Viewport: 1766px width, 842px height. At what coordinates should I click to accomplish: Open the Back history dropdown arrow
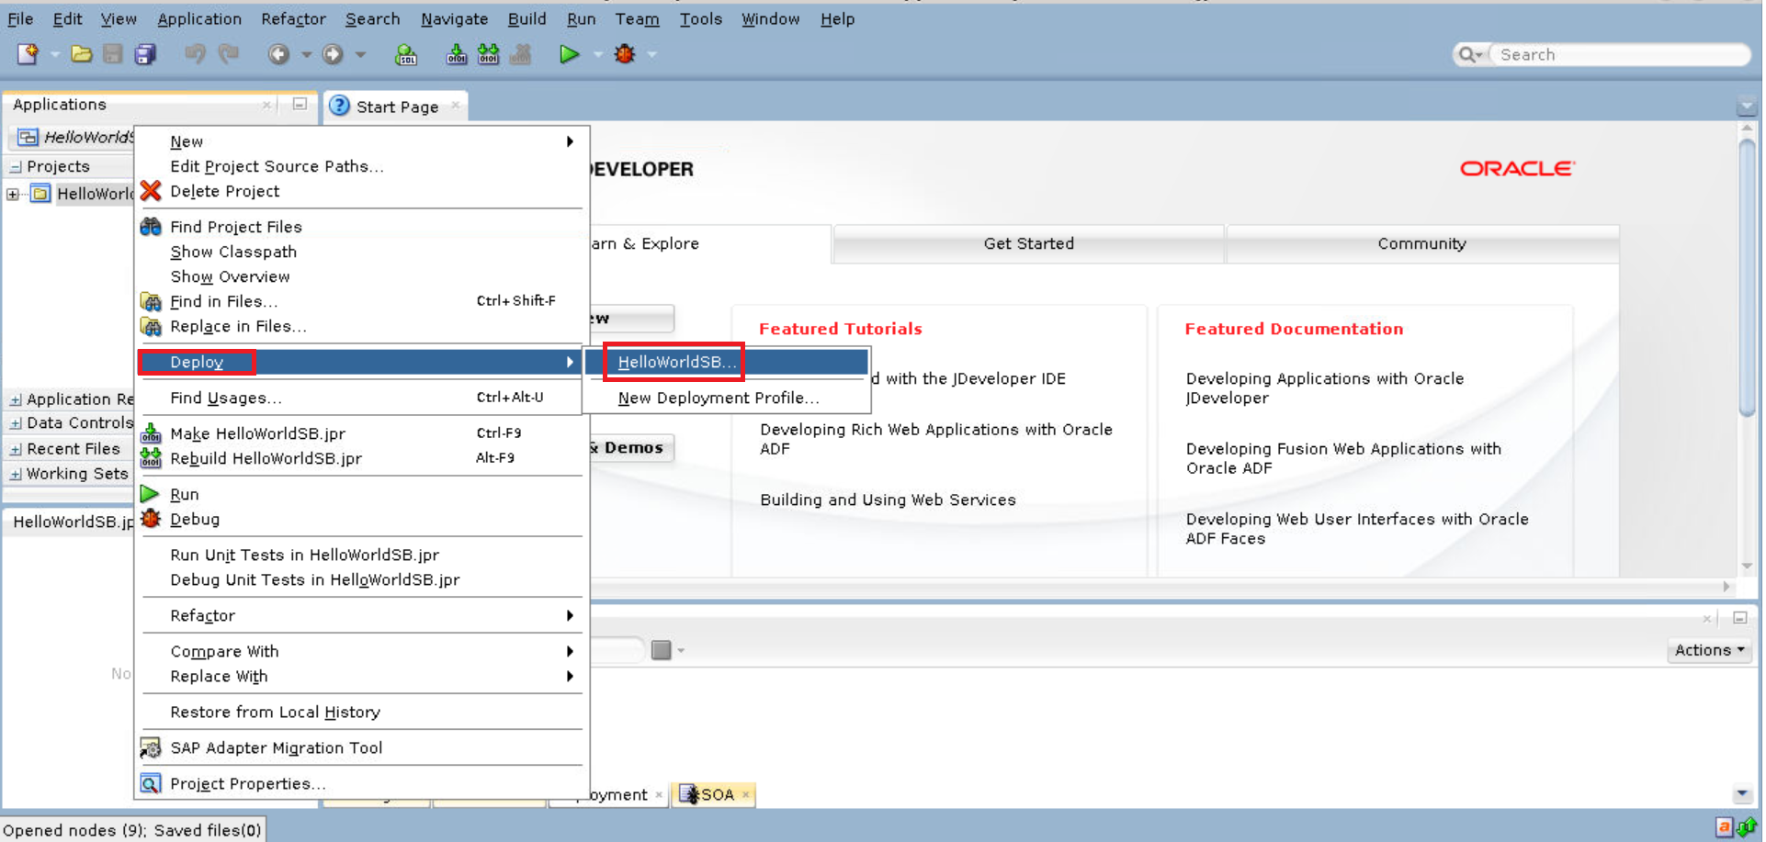tap(306, 54)
